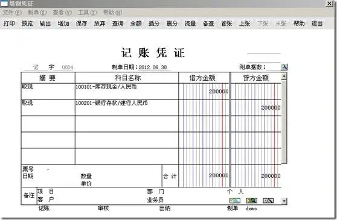Viewport: 337px width, 220px height.
Task: Click 退出 to exit the voucher window
Action: [x=317, y=24]
